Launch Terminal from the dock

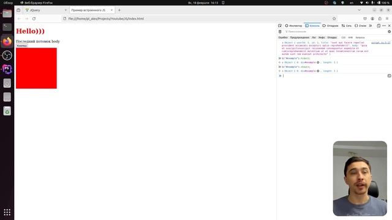[x=7, y=27]
